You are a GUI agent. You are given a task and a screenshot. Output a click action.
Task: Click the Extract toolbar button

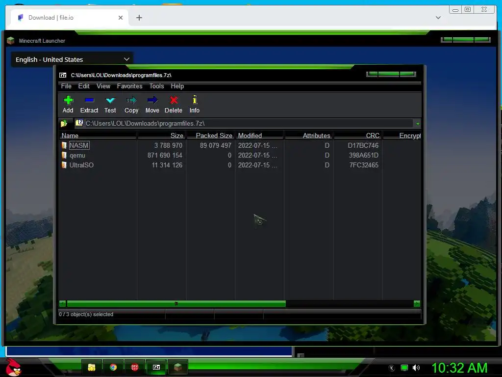pyautogui.click(x=89, y=104)
